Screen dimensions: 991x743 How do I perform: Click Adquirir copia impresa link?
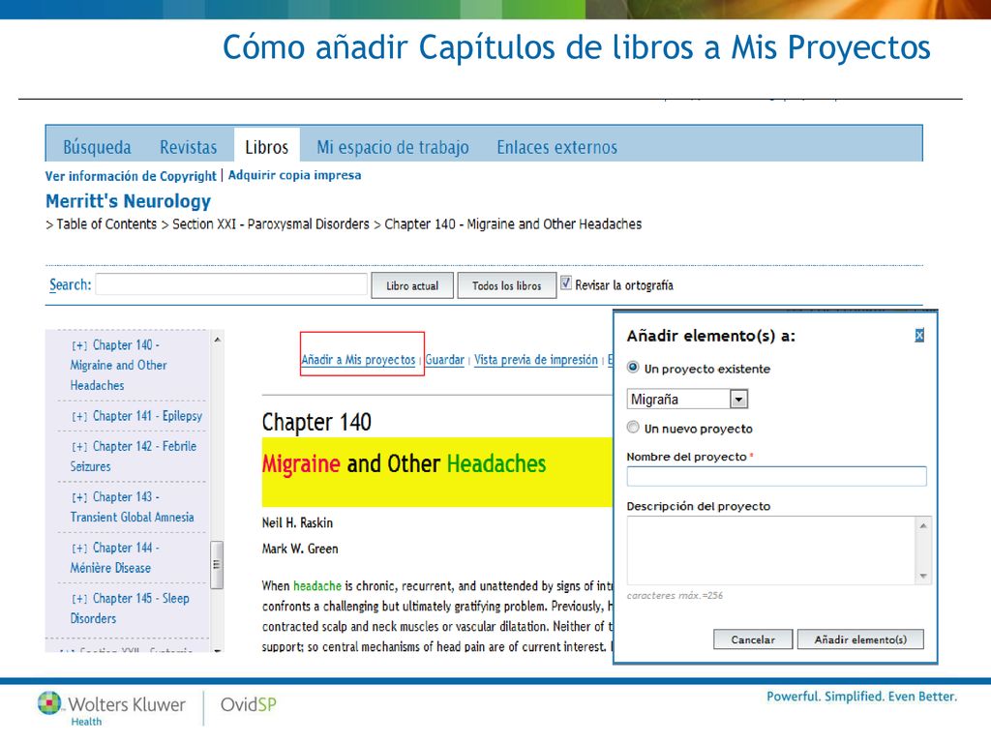click(x=294, y=175)
